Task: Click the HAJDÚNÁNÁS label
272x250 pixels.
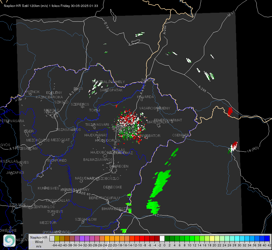Action: coord(96,135)
